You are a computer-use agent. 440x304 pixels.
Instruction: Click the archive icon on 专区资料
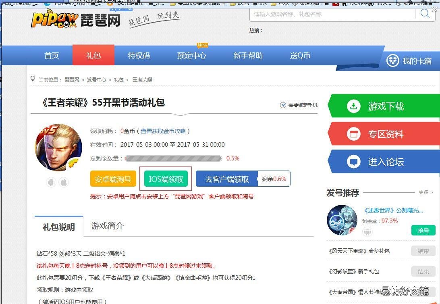coord(354,134)
